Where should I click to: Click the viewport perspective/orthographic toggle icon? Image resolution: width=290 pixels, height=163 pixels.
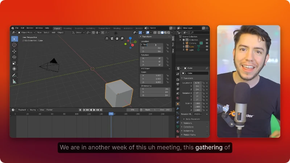click(107, 38)
